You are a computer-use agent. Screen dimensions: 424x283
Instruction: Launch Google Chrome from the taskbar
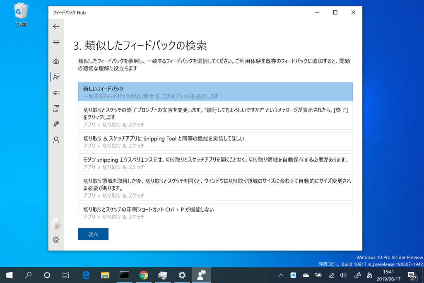[144, 275]
